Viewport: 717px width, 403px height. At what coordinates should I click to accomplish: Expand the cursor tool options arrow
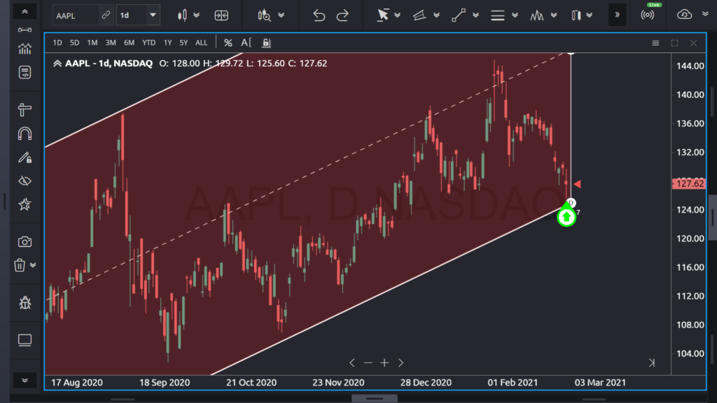(x=397, y=15)
